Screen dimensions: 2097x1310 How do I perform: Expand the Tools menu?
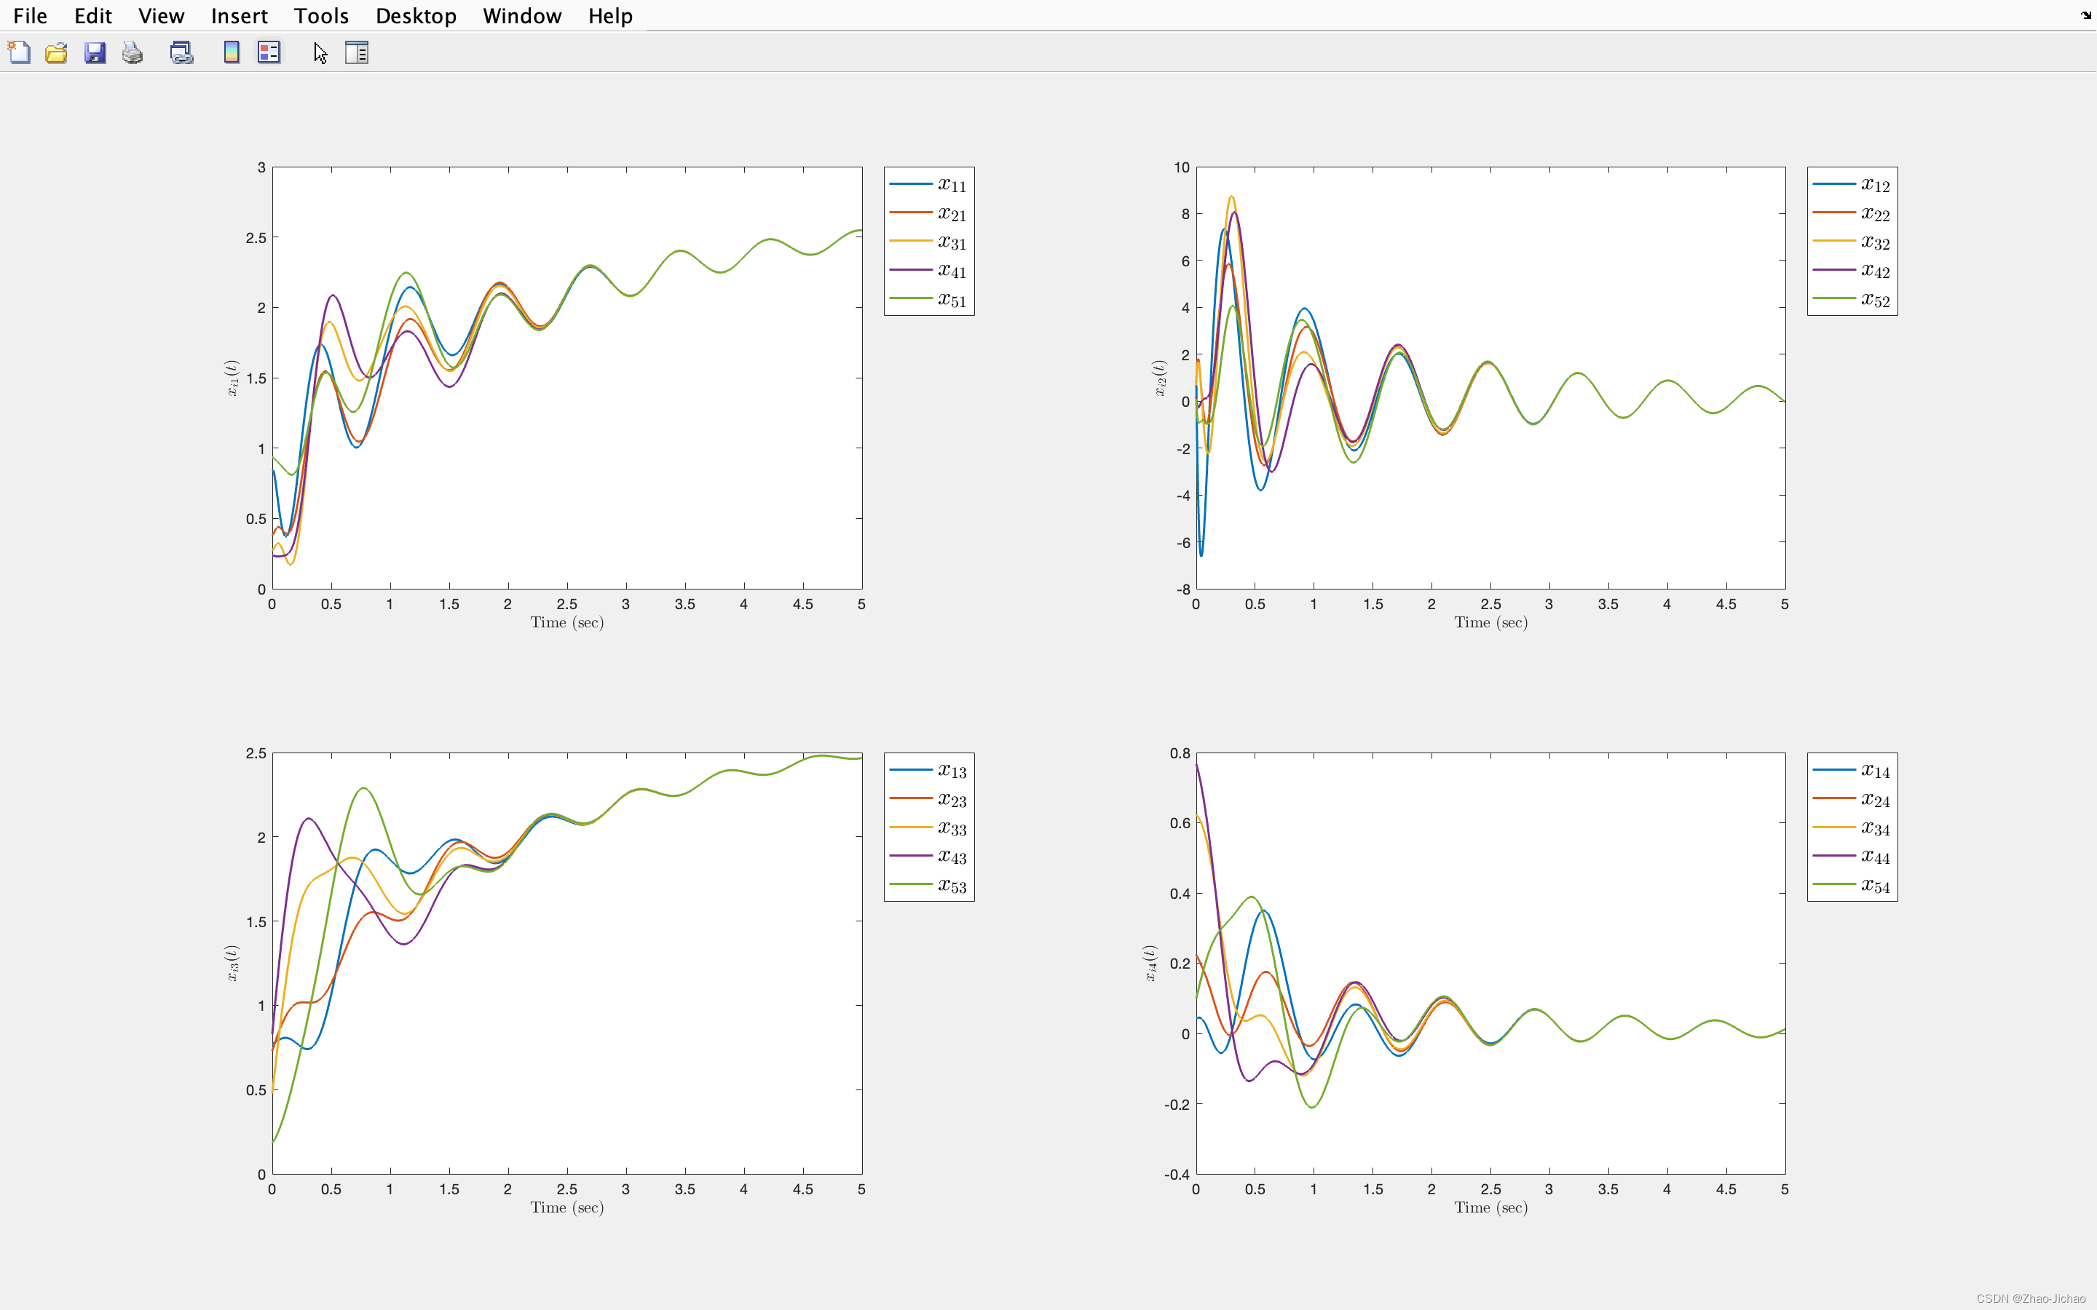[x=320, y=15]
